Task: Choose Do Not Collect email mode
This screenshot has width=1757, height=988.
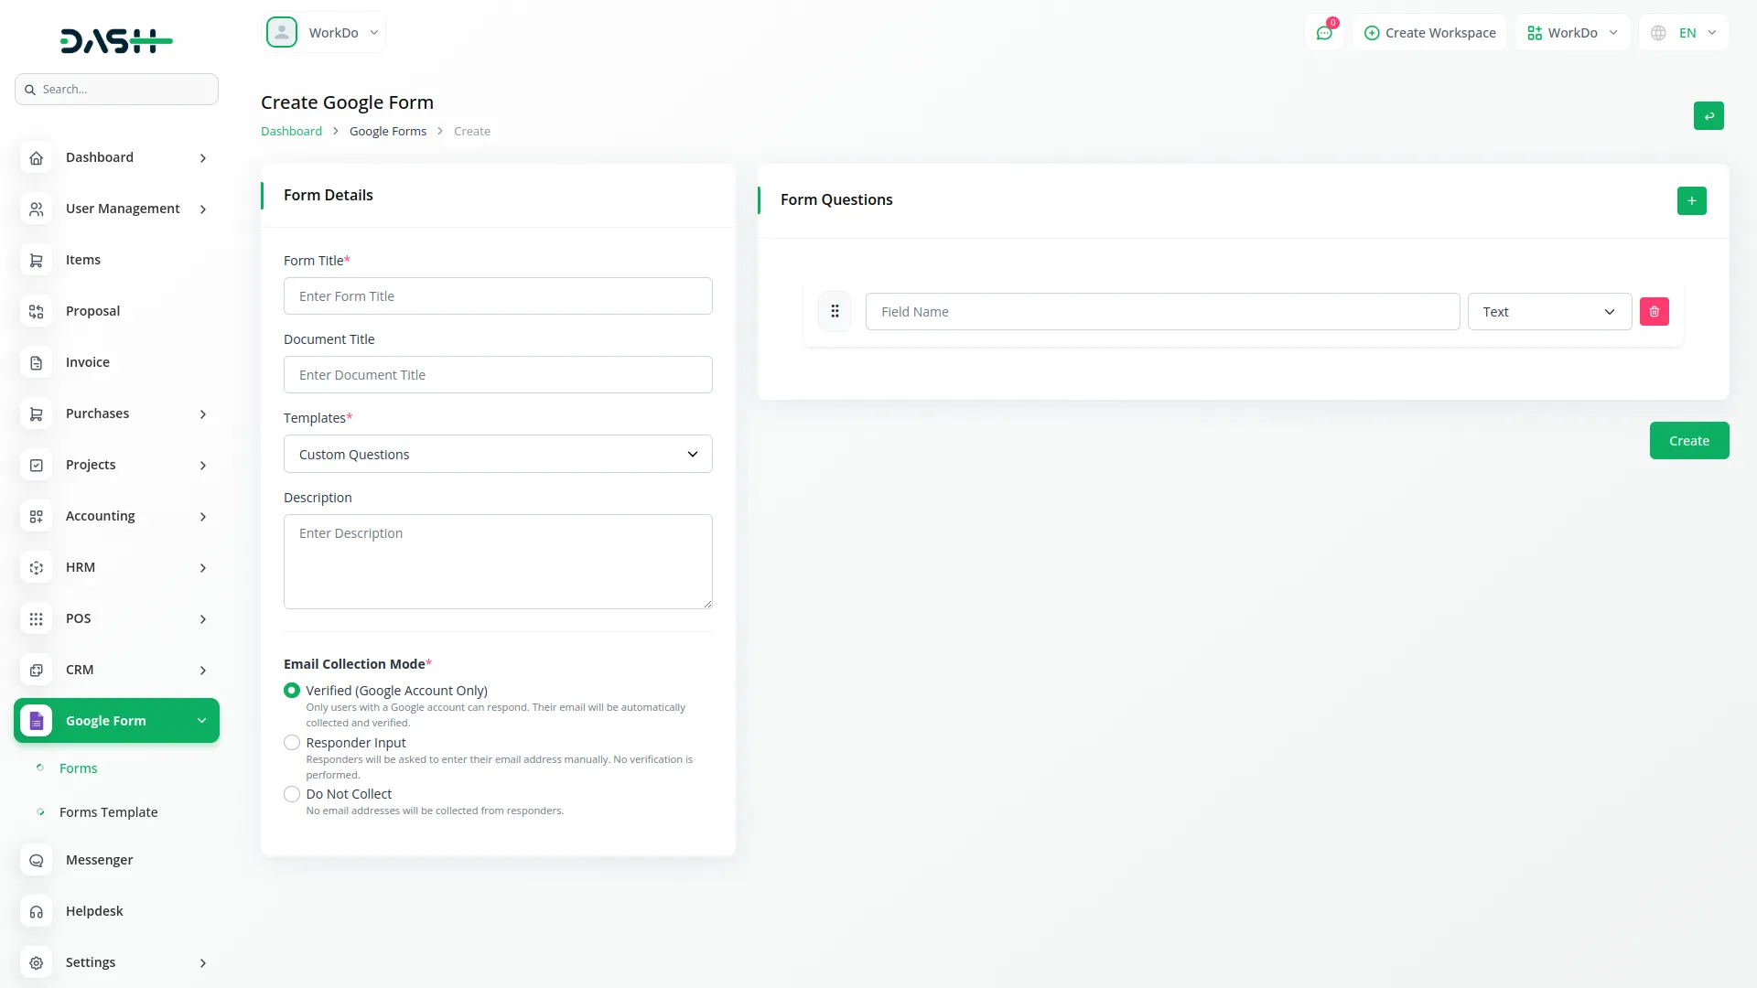Action: click(x=291, y=793)
